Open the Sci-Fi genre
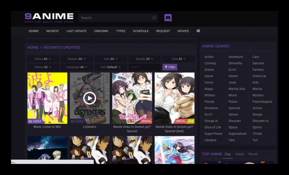 click(x=208, y=115)
